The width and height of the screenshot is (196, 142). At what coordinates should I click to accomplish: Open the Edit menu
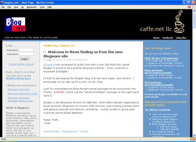(9, 7)
